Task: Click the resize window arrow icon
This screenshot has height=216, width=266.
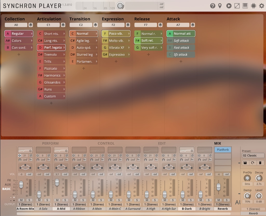Action: pos(237,6)
